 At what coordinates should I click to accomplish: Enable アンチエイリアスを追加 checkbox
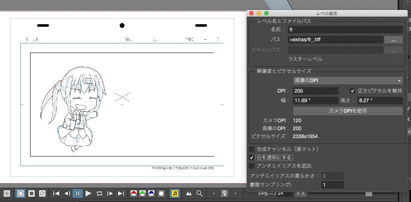click(x=252, y=166)
